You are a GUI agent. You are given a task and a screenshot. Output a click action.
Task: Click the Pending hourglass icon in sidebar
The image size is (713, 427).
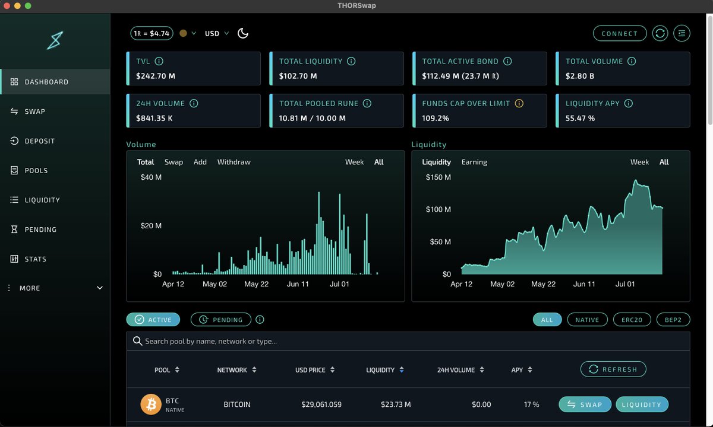(x=14, y=230)
